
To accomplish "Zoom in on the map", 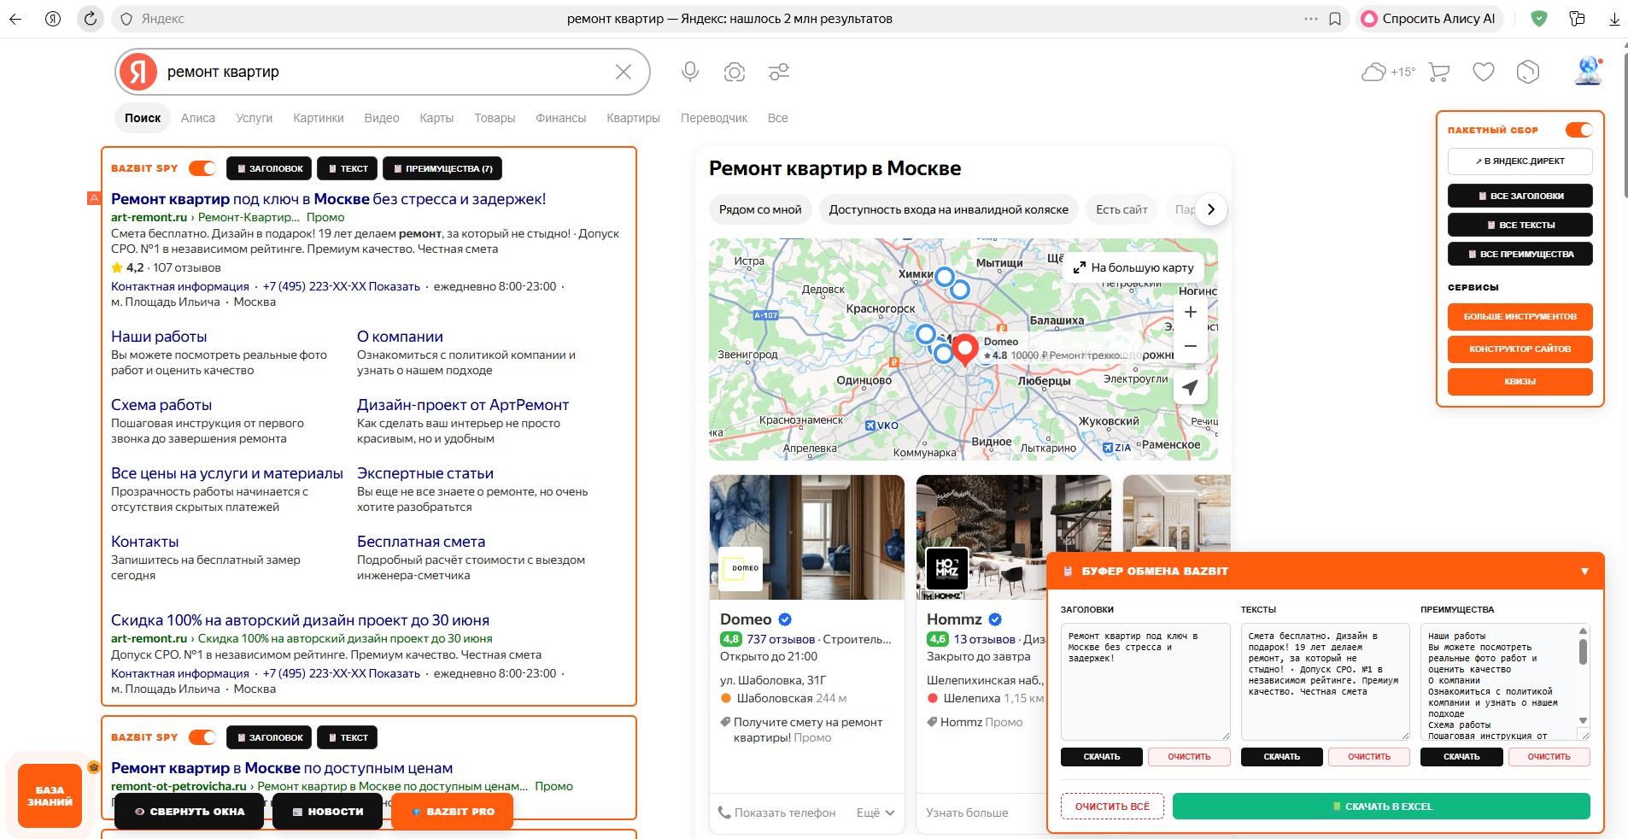I will (x=1191, y=313).
